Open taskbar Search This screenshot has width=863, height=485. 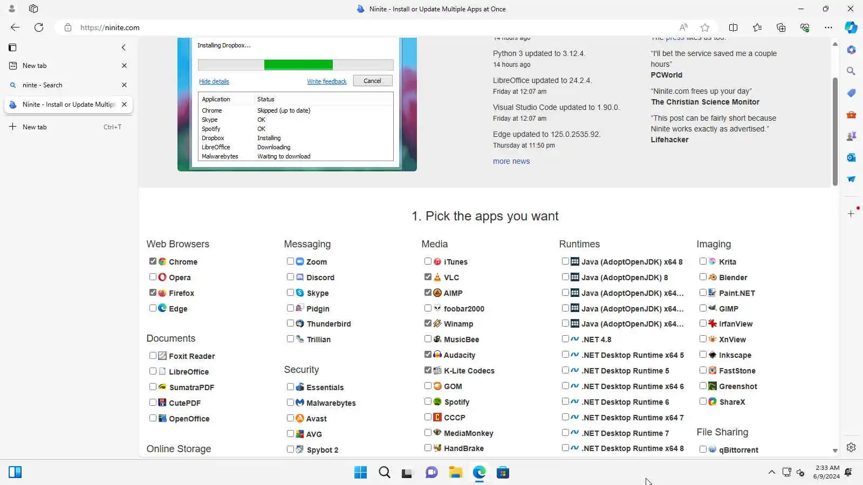[x=384, y=473]
